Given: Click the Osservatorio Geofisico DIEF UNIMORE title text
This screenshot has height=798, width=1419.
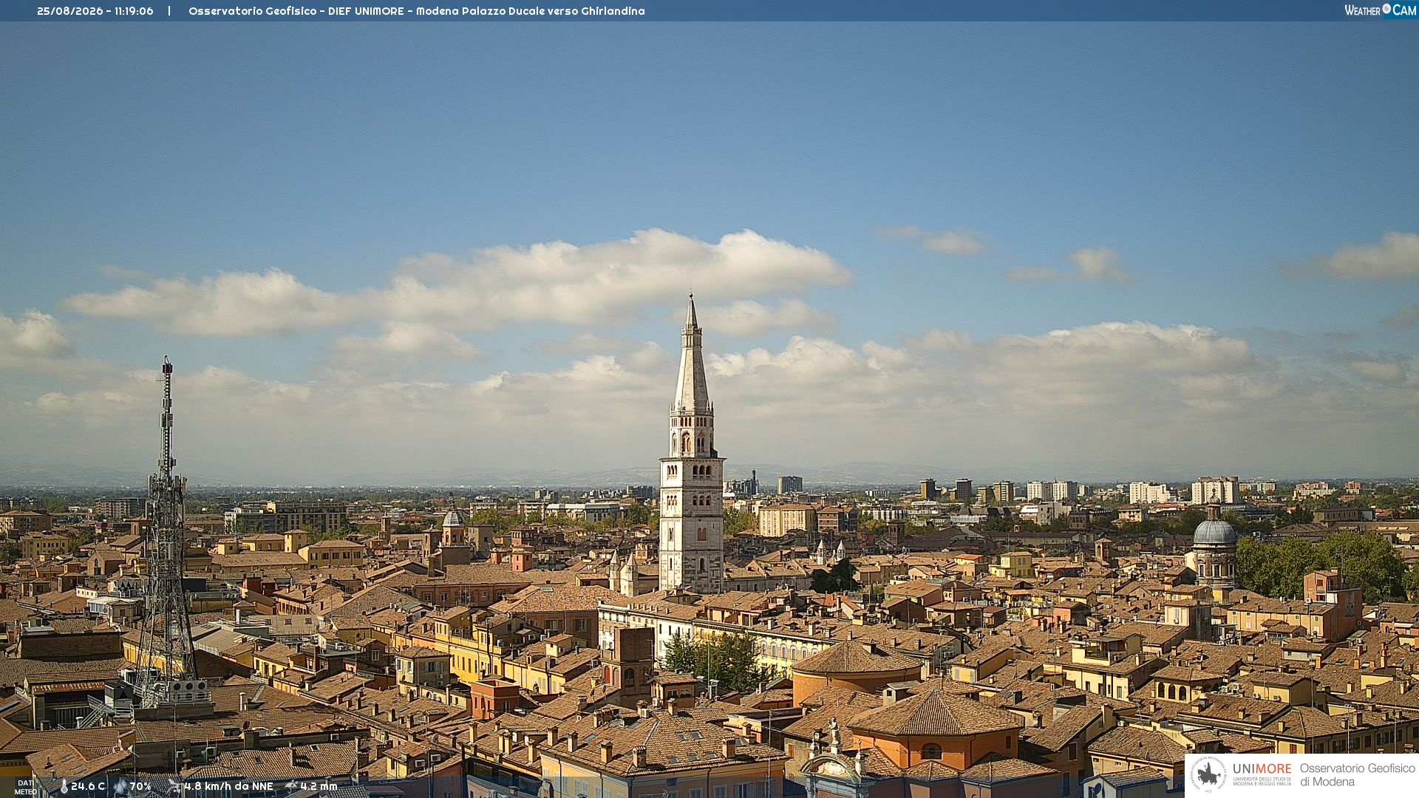Looking at the screenshot, I should click(417, 11).
